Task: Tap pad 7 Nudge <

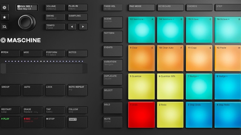Action: tap(199, 87)
